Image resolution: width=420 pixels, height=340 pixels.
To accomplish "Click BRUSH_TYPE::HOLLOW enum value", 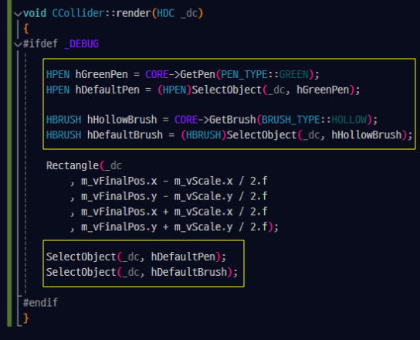I will [313, 120].
